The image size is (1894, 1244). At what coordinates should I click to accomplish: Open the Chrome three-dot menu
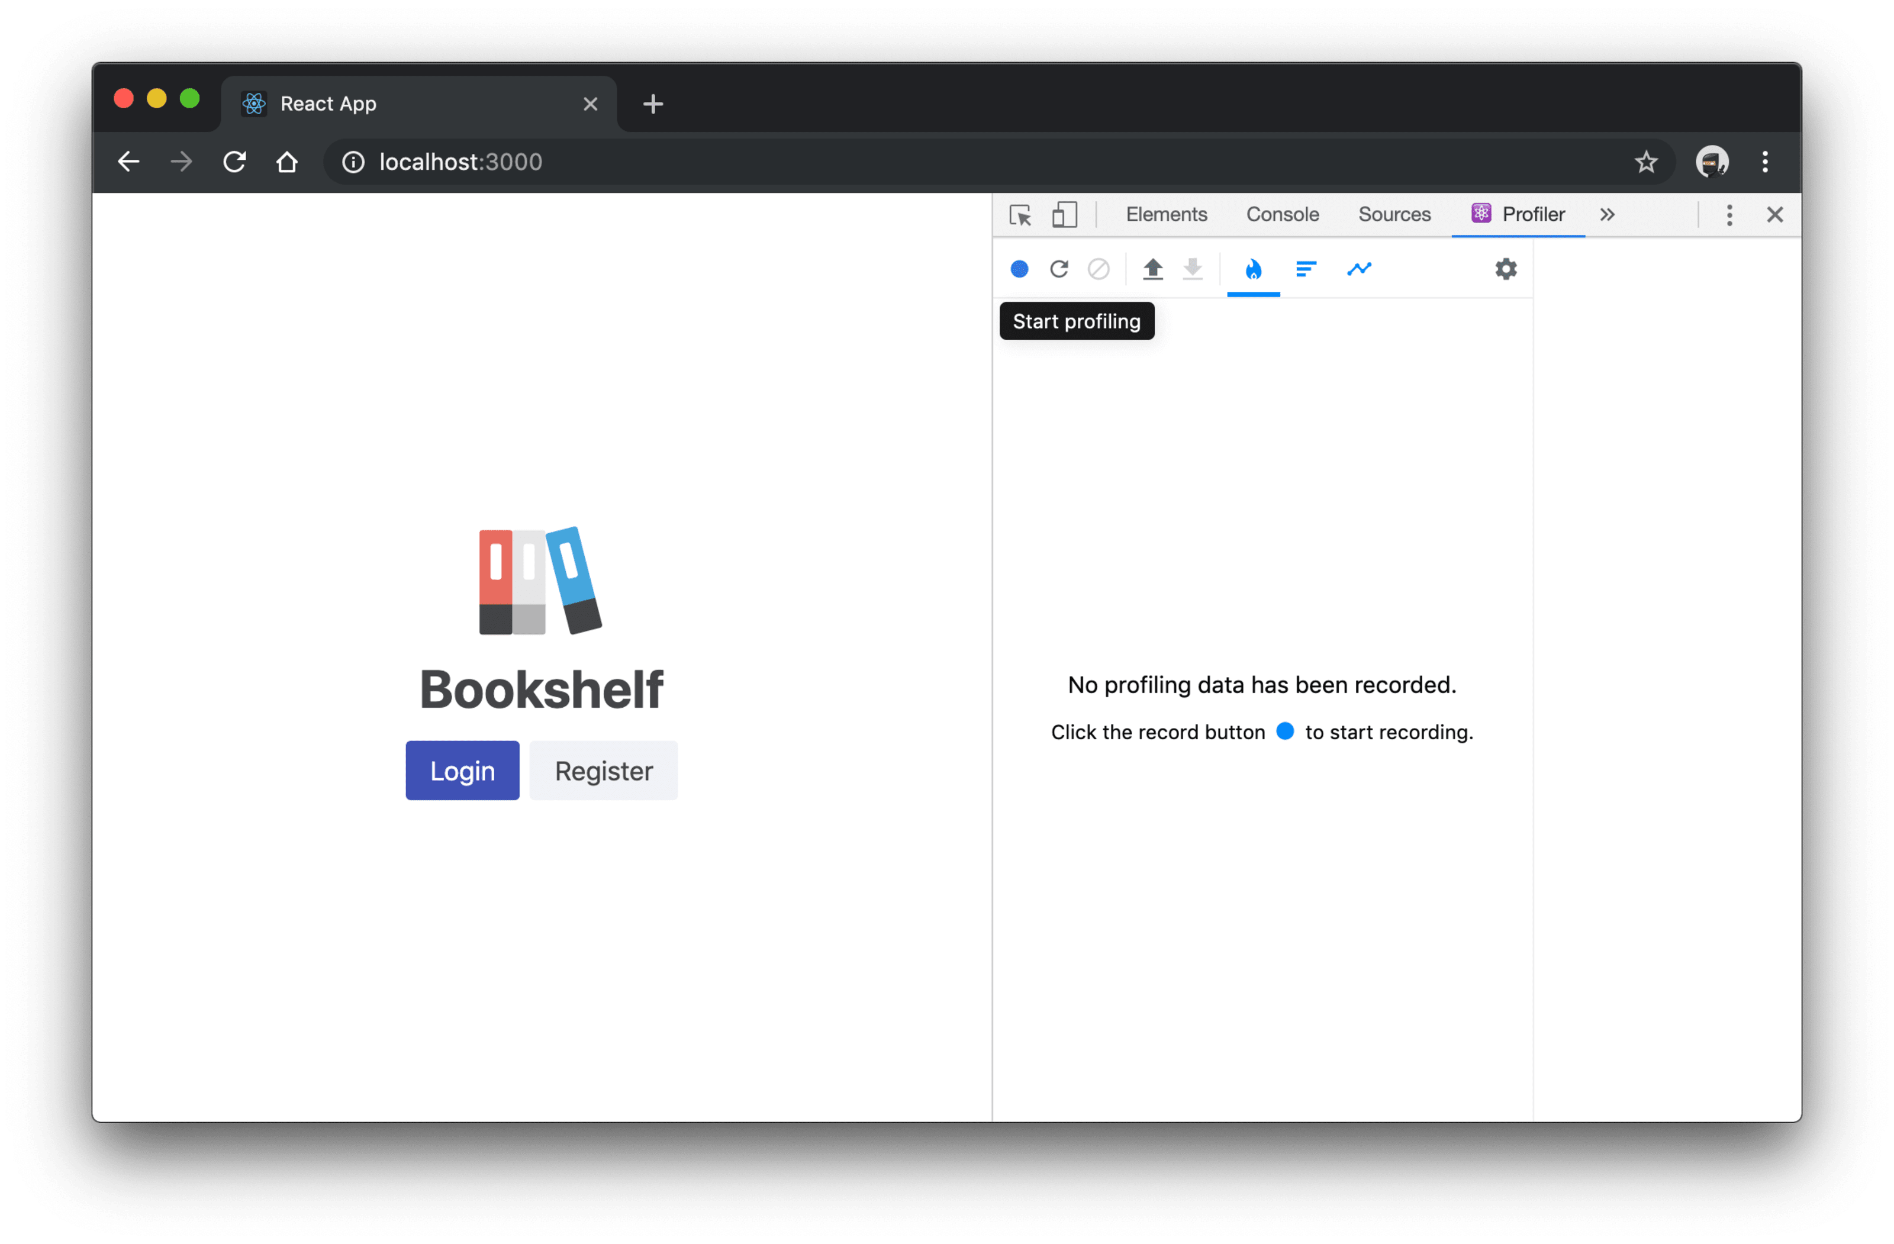click(x=1764, y=162)
